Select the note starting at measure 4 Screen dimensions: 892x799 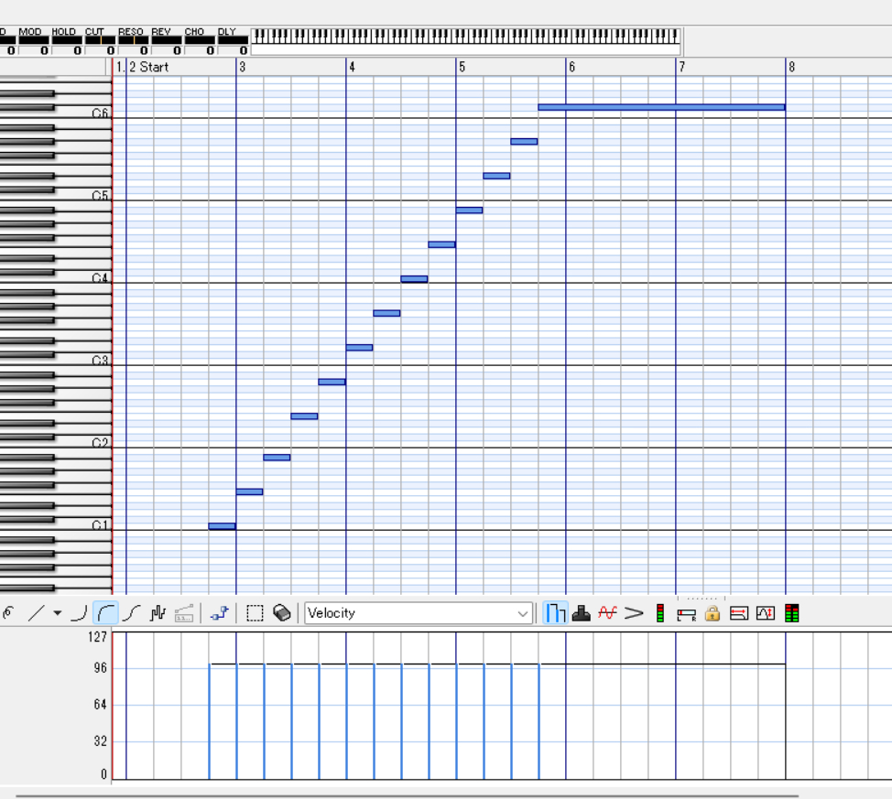[360, 348]
